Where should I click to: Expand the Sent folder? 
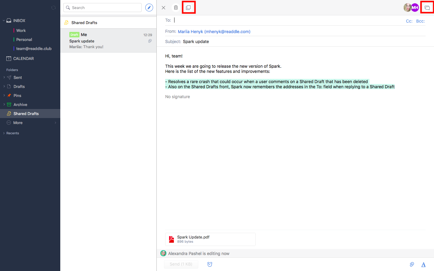[x=4, y=77]
